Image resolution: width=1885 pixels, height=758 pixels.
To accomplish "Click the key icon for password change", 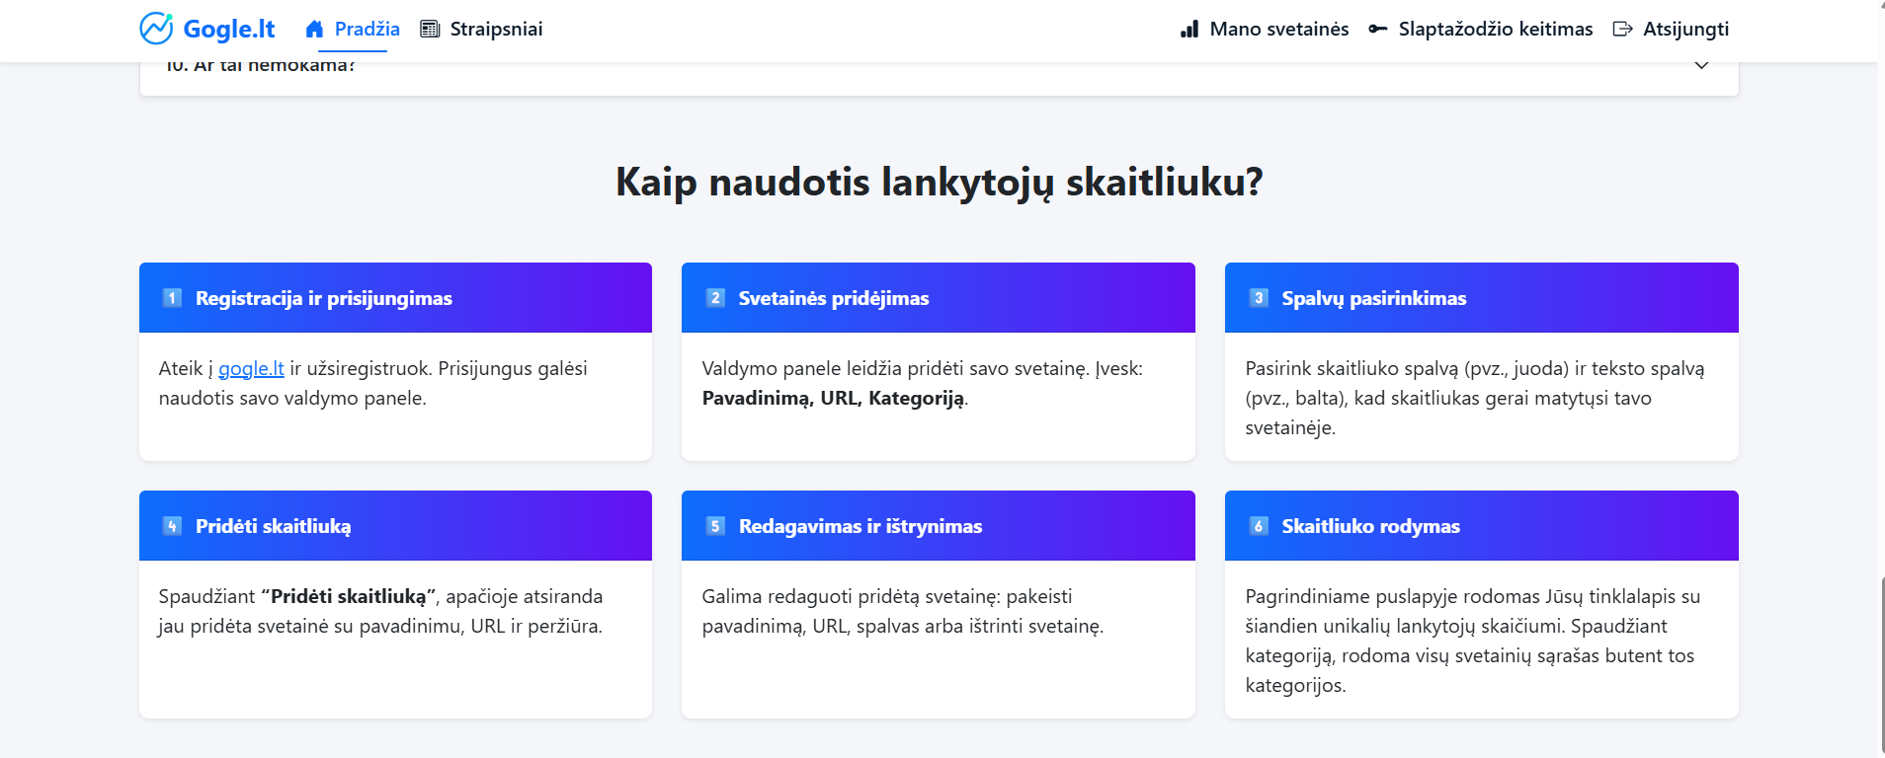I will [1377, 29].
